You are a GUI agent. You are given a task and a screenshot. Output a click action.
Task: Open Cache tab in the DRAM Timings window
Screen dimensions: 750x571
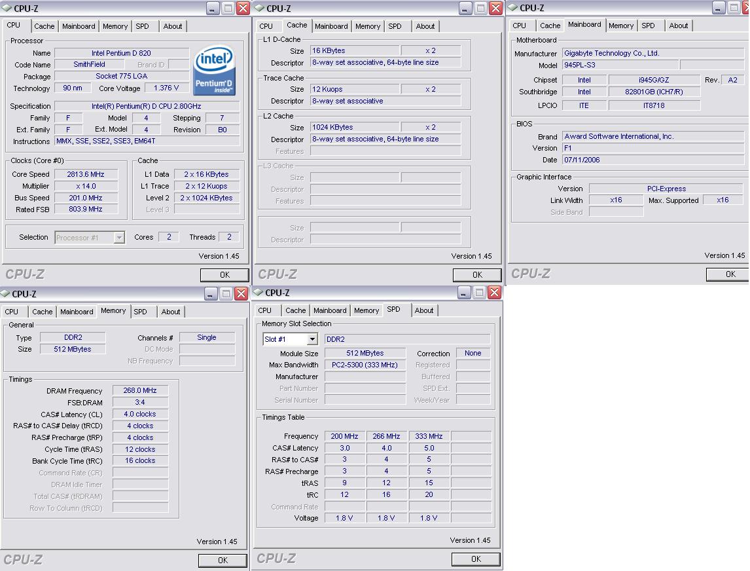pyautogui.click(x=42, y=312)
